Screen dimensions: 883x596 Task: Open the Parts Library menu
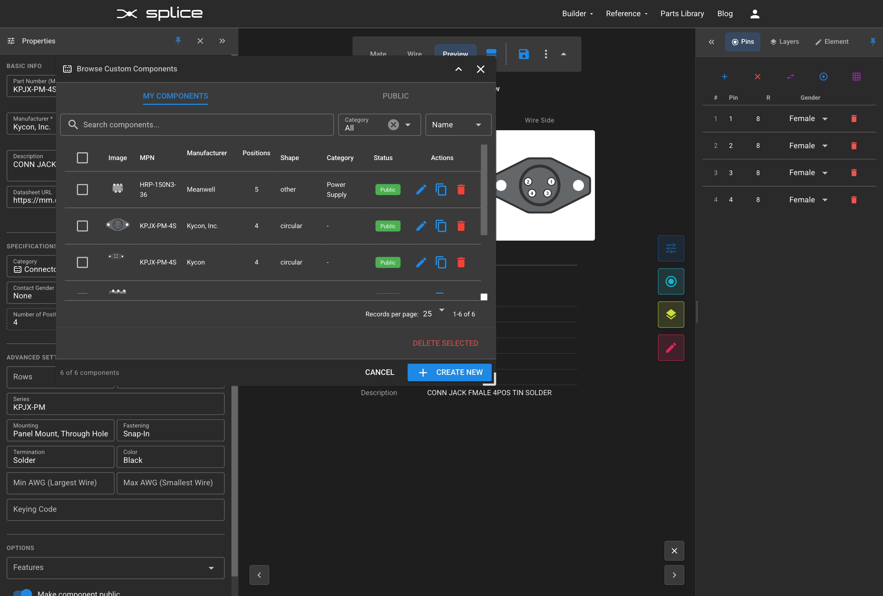coord(682,13)
